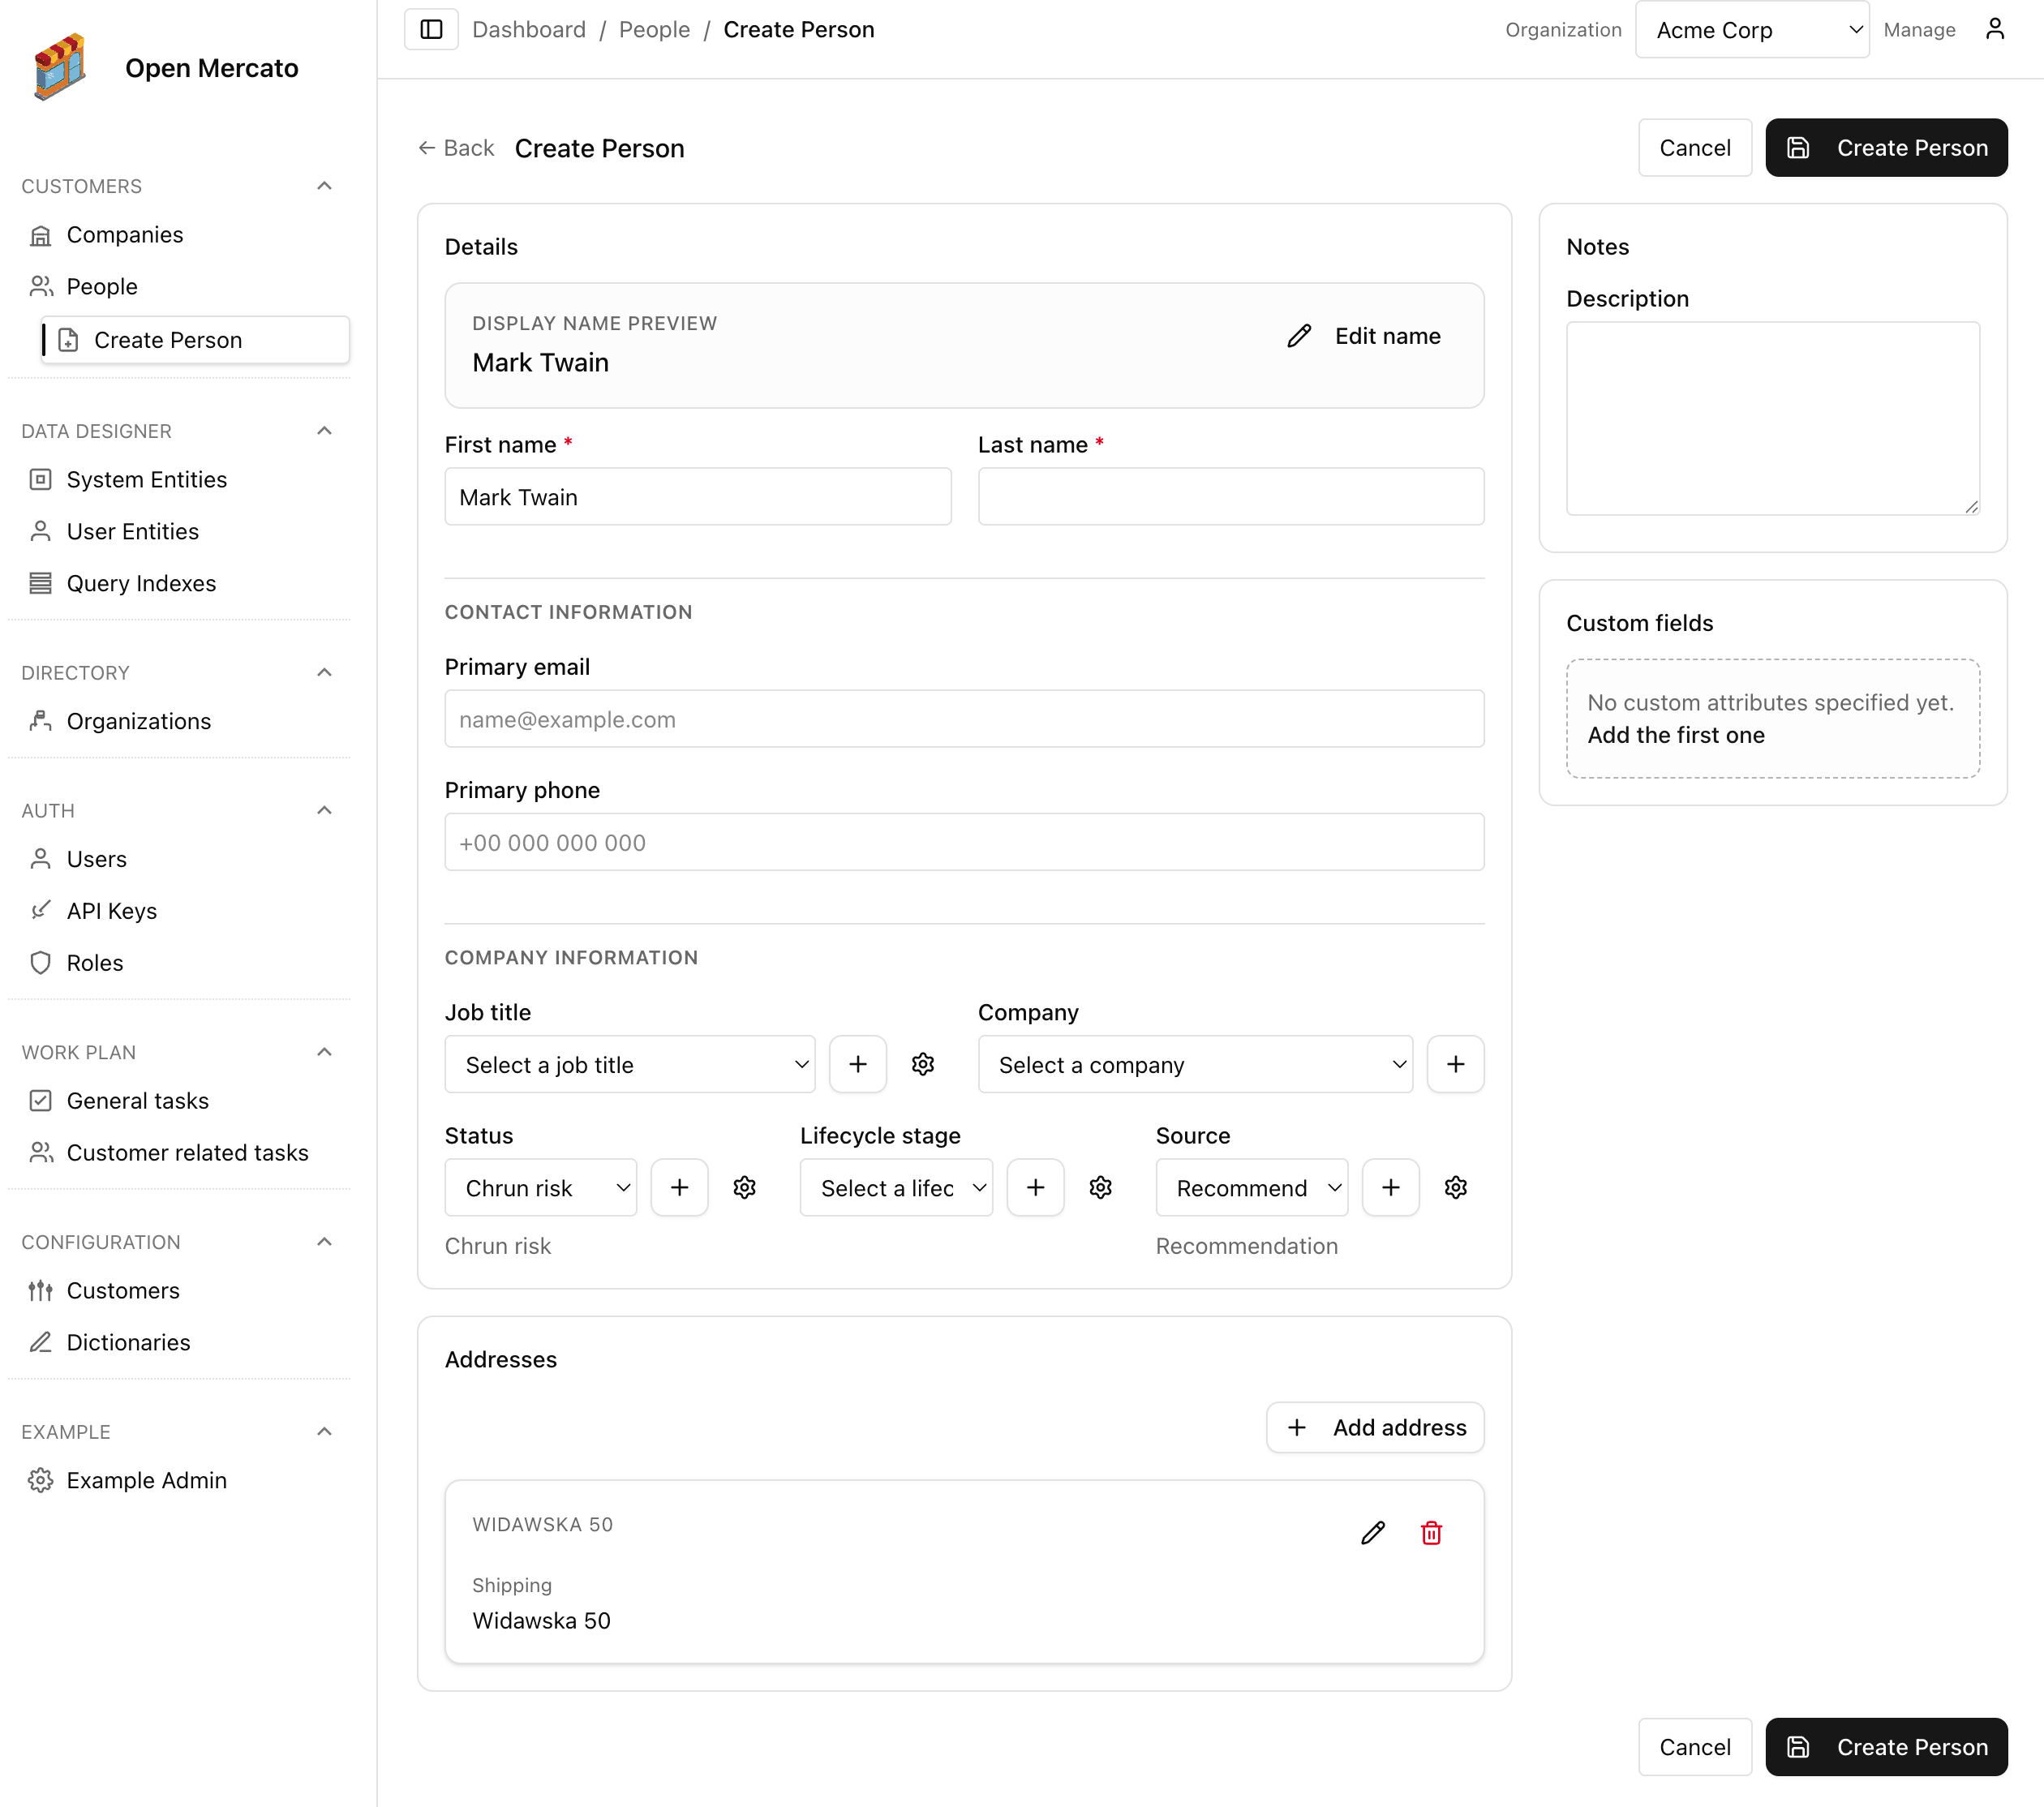
Task: Edit the WIDAWSKA 50 address via pencil icon
Action: (1373, 1532)
